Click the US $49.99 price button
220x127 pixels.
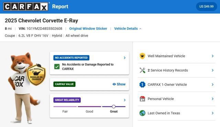point(206,7)
